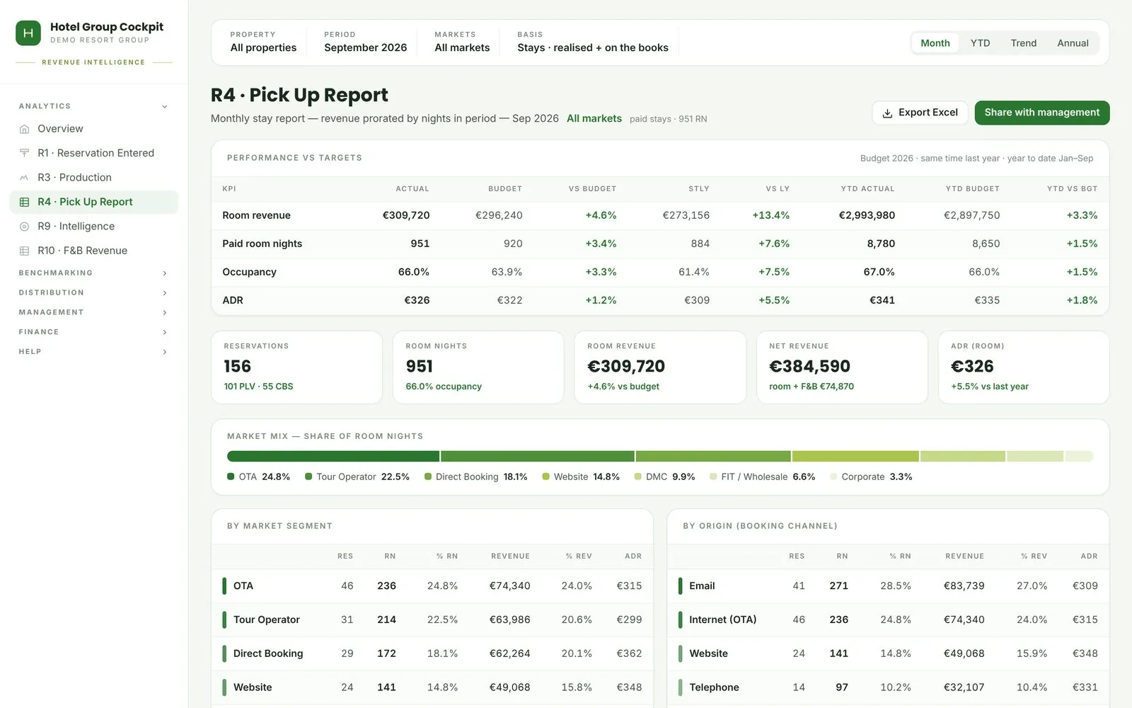
Task: Click the Export Excel button
Action: click(x=920, y=113)
